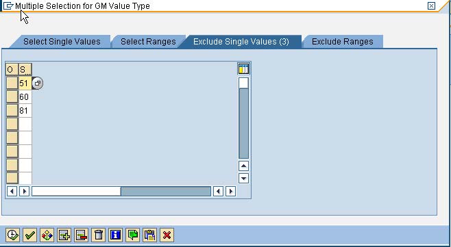Image resolution: width=451 pixels, height=247 pixels.
Task: Open the blue Help information icon
Action: [x=115, y=235]
